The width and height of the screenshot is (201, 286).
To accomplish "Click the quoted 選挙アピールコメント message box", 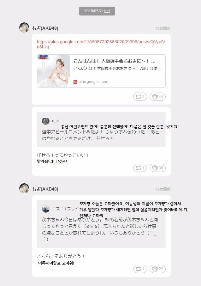I will 101,130.
